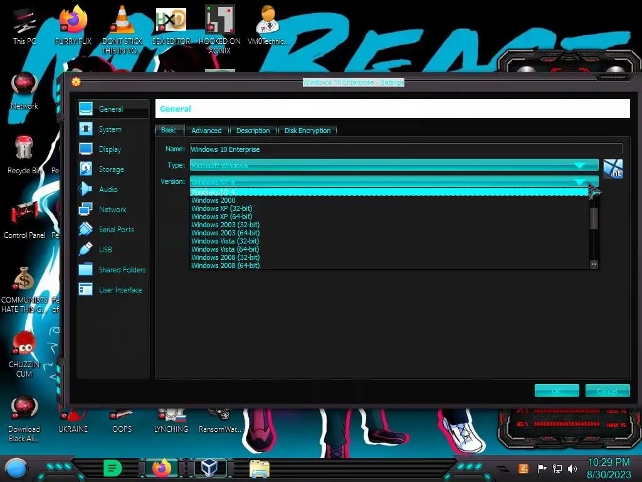The image size is (642, 482).
Task: Open the Type dropdown Microsoft Windows
Action: pyautogui.click(x=394, y=165)
